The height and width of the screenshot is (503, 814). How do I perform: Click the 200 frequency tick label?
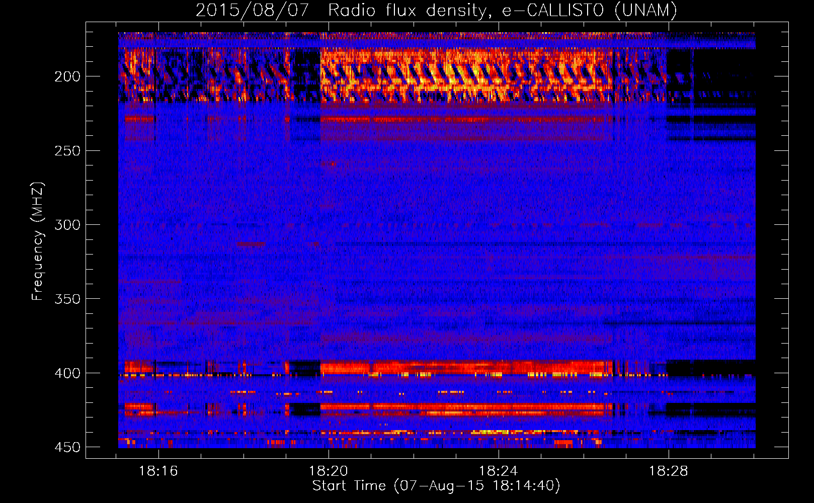pos(67,76)
